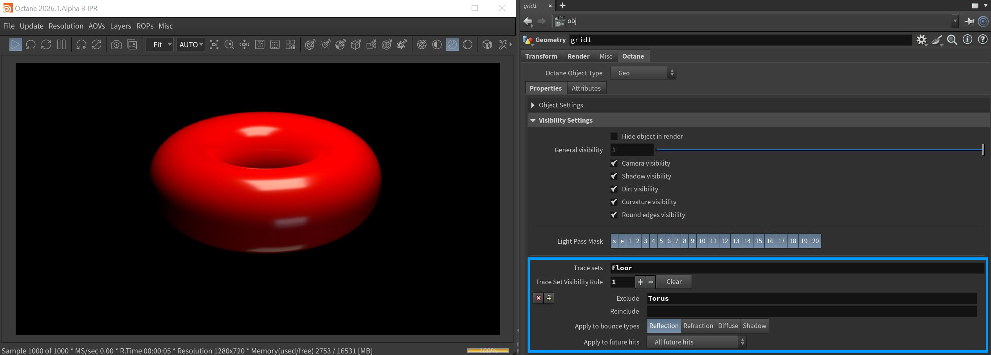The width and height of the screenshot is (991, 355).
Task: Open the parameter gear settings menu
Action: pyautogui.click(x=921, y=40)
